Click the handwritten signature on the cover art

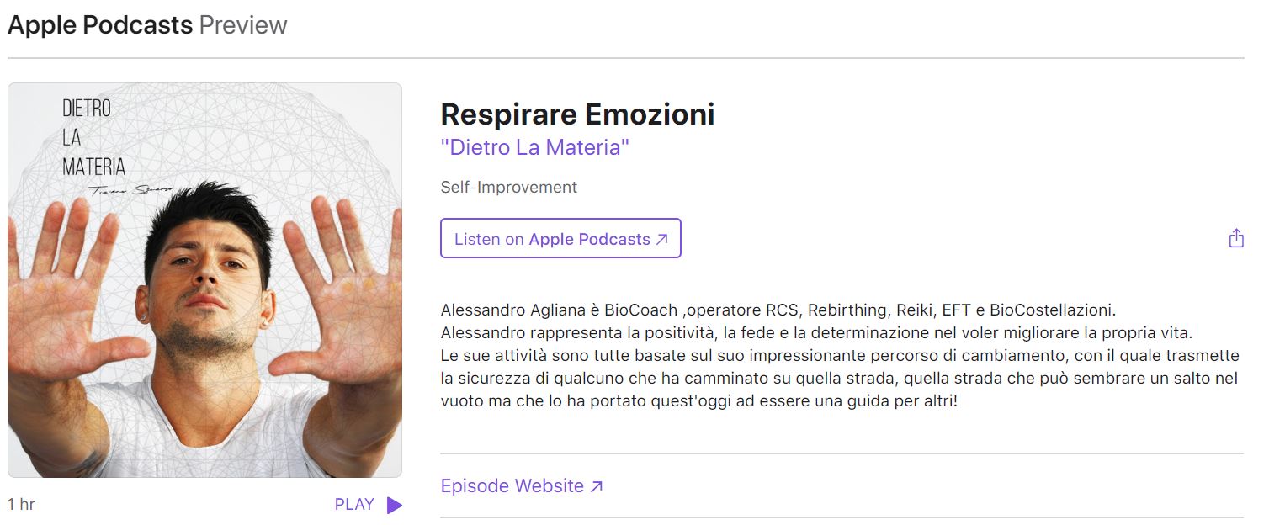(131, 191)
